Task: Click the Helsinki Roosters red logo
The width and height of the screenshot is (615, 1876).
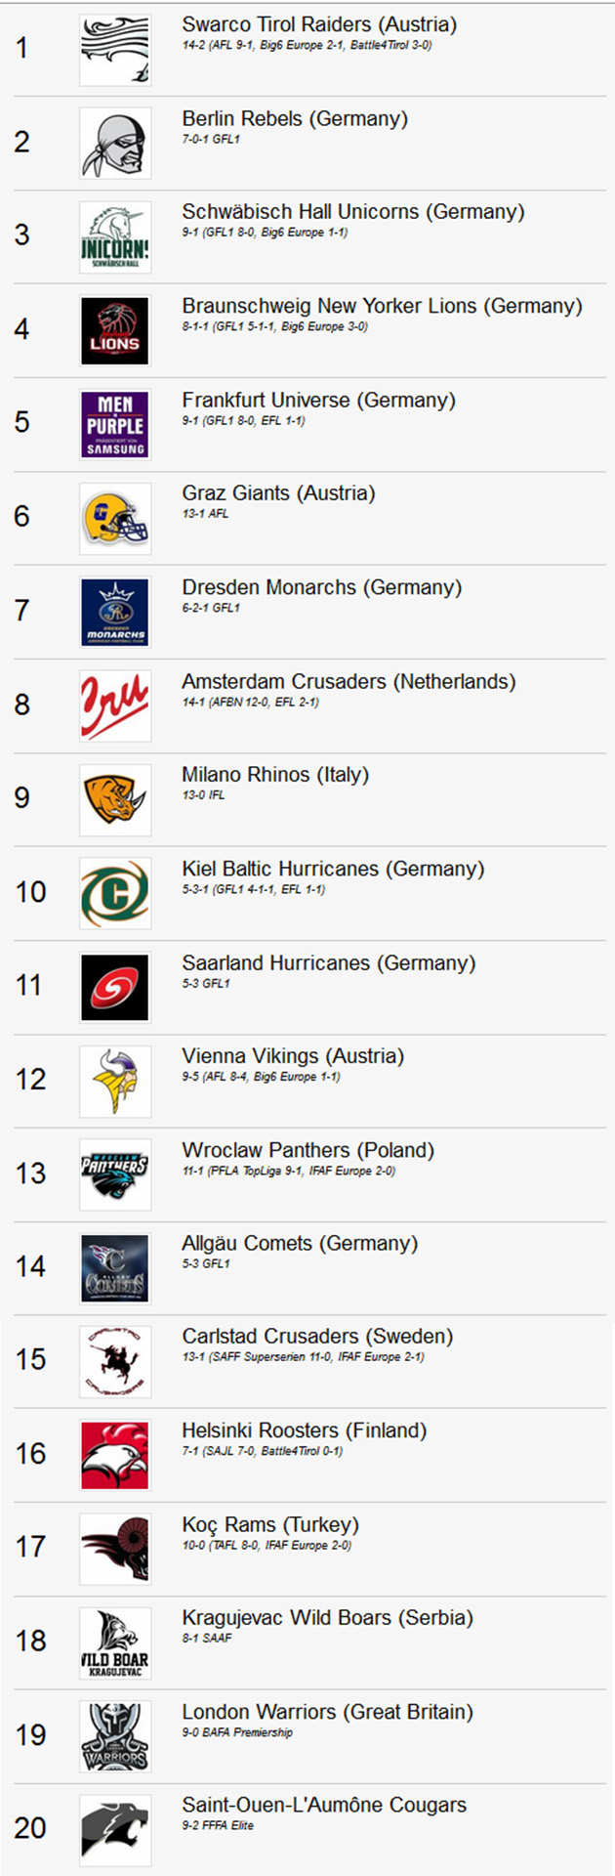Action: 115,1456
